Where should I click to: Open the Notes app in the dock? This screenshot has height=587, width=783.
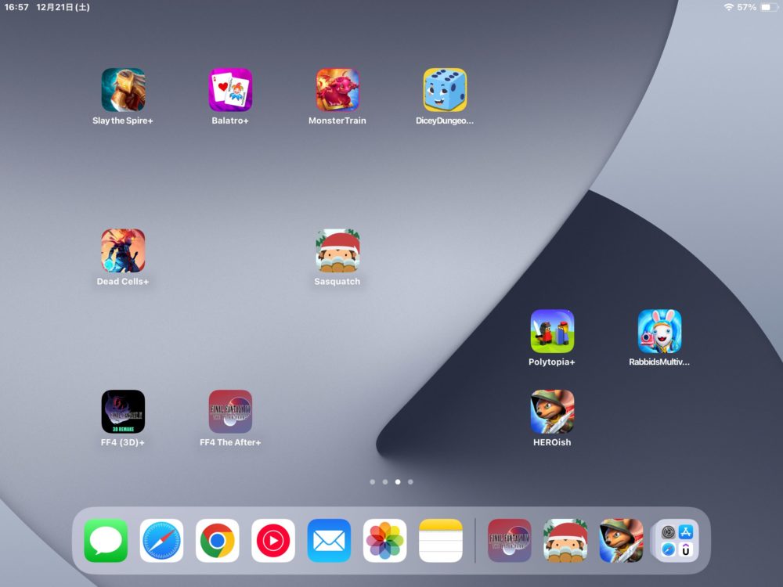tap(441, 540)
